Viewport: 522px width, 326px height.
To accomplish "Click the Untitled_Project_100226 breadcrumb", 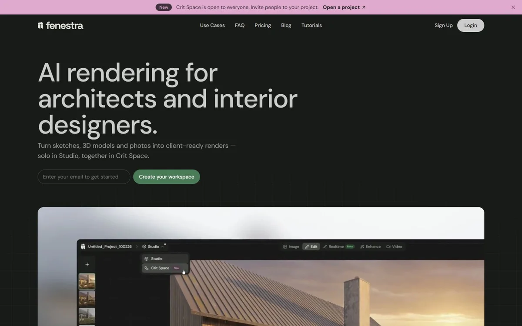I will click(x=110, y=246).
